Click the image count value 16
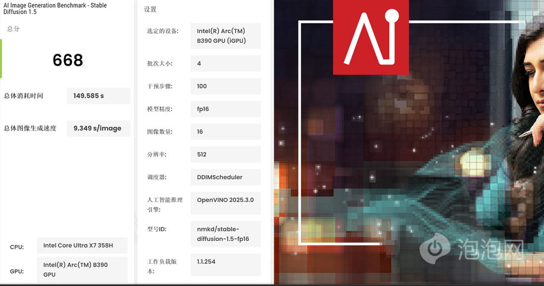The height and width of the screenshot is (286, 544). (x=225, y=132)
